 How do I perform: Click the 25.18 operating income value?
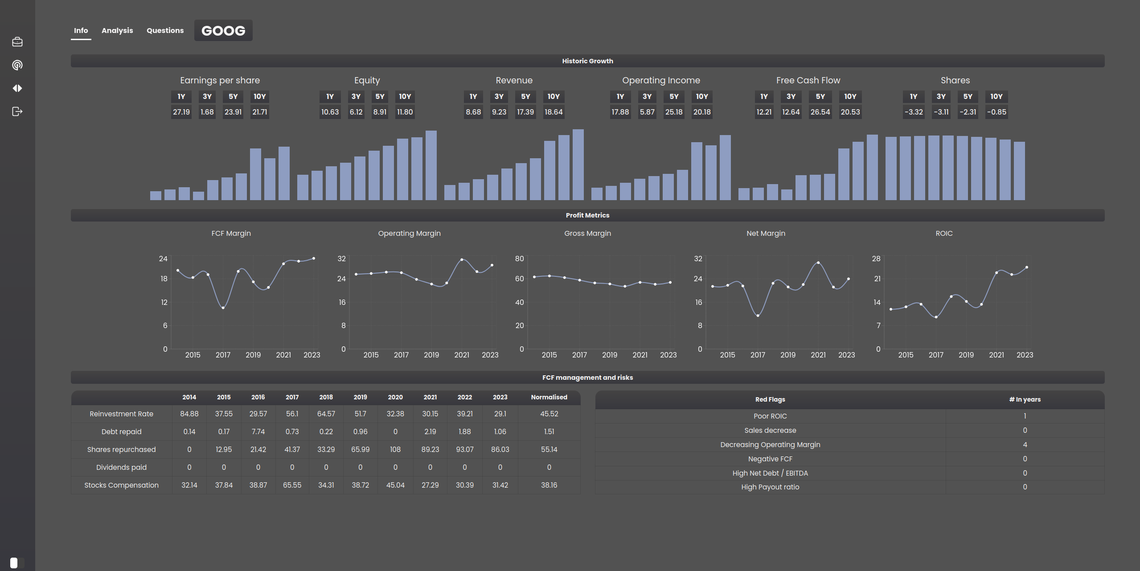click(x=674, y=112)
